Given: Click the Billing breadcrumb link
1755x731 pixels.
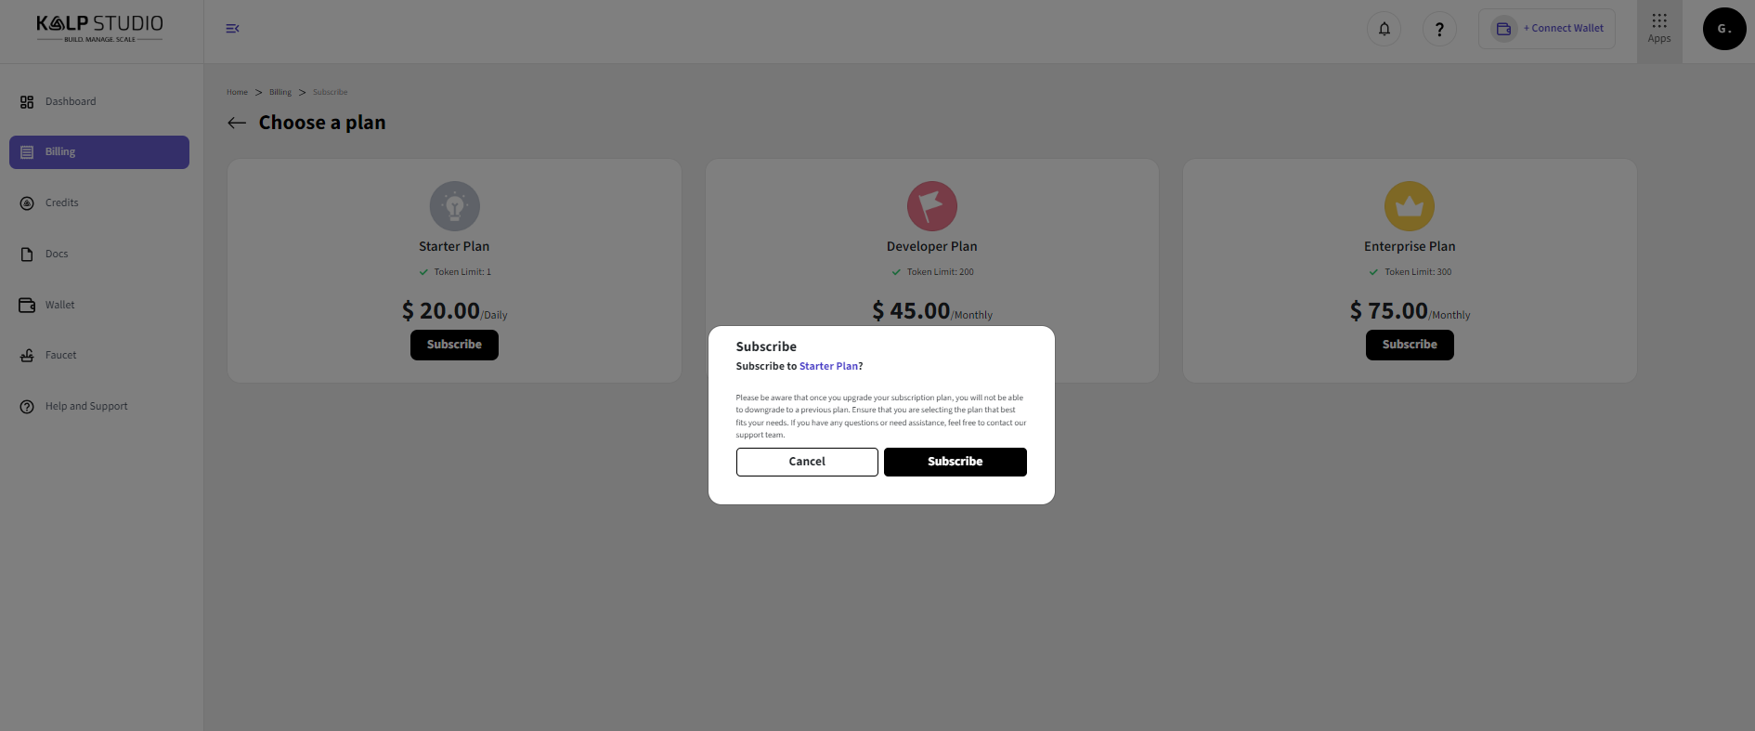Looking at the screenshot, I should click(280, 92).
